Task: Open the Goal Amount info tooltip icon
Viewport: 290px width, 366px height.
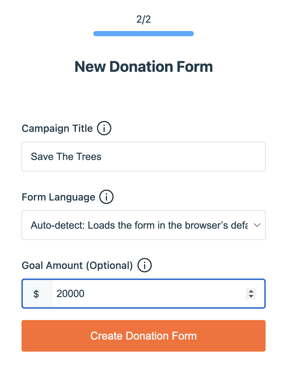Action: (144, 265)
